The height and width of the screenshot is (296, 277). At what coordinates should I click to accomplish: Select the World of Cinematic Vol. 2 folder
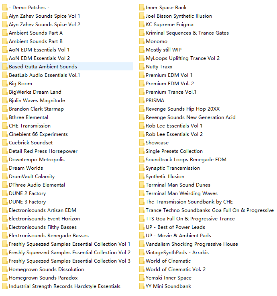tap(175, 269)
